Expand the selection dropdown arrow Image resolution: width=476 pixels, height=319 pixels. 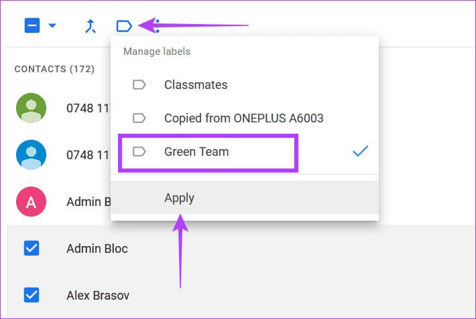coord(52,25)
